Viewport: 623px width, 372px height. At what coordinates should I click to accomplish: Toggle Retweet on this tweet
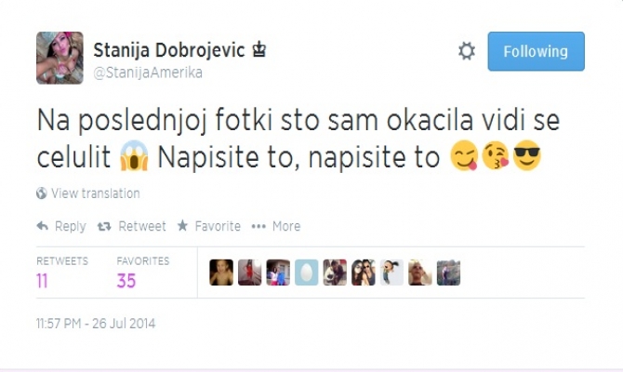[132, 226]
